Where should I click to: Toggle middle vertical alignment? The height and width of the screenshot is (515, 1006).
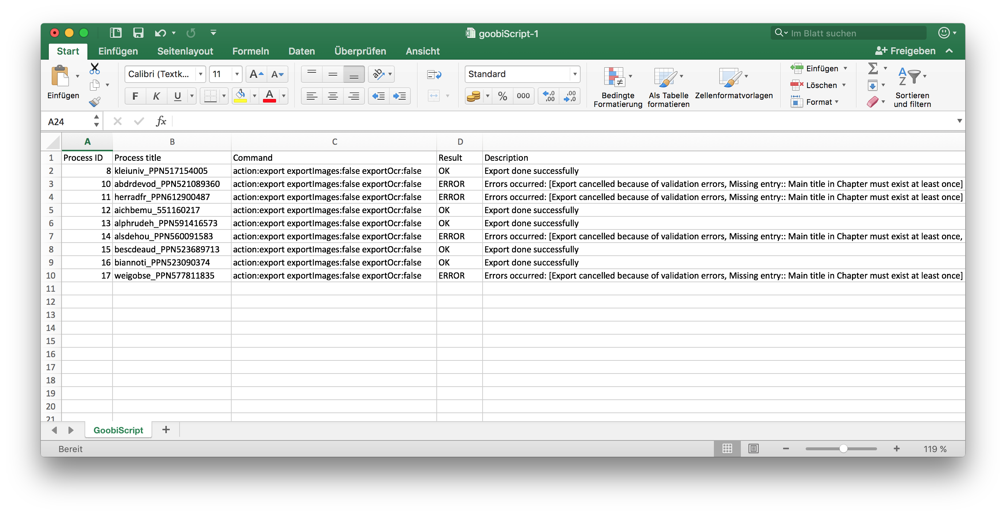[x=333, y=74]
